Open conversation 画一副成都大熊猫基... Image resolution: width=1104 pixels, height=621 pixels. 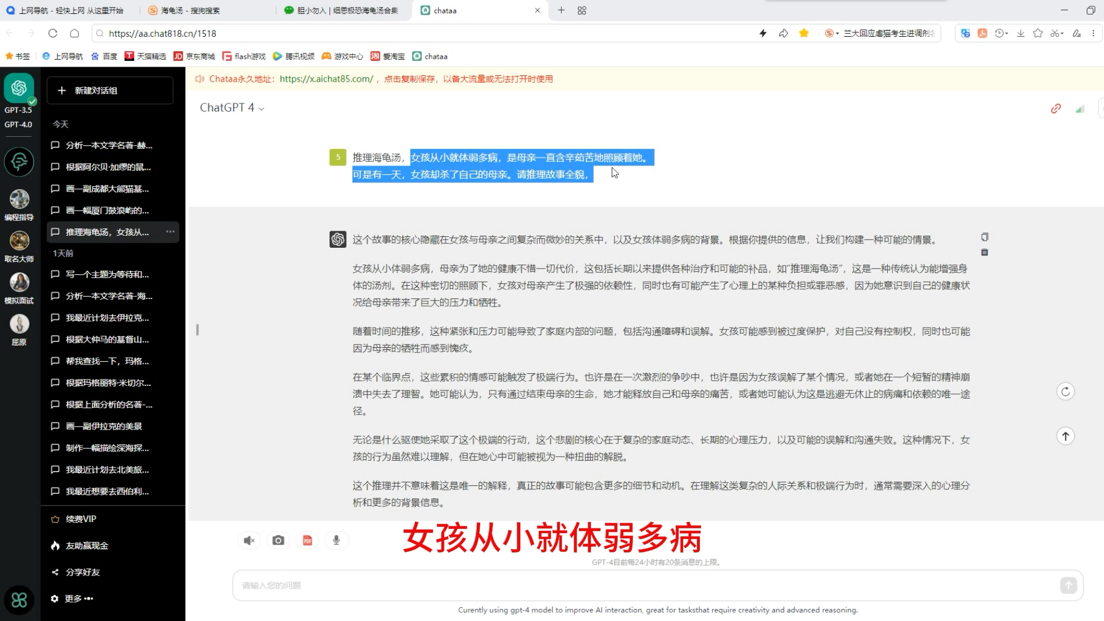point(113,189)
